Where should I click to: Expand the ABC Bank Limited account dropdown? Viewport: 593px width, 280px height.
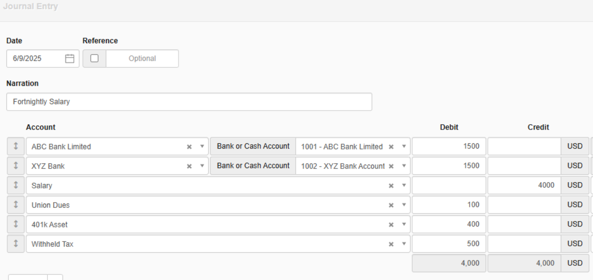201,147
